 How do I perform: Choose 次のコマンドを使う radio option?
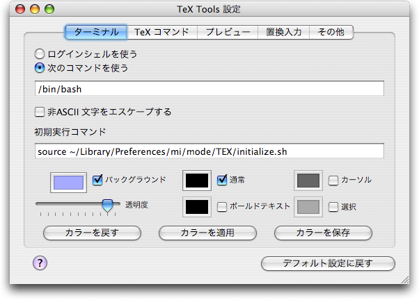40,68
